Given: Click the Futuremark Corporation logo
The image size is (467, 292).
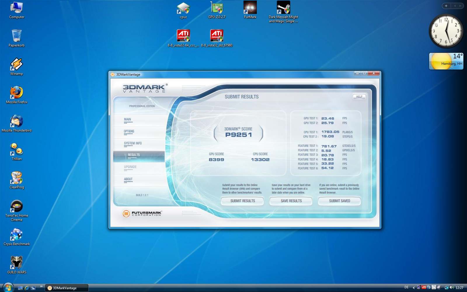Looking at the screenshot, I should pos(142,214).
